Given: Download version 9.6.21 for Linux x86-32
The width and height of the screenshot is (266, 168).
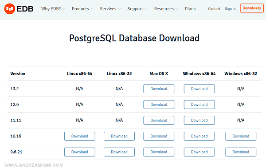Looking at the screenshot, I should 119,152.
